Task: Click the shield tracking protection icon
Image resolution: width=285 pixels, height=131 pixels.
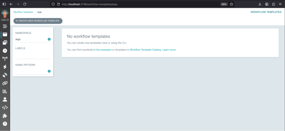Action: point(53,4)
